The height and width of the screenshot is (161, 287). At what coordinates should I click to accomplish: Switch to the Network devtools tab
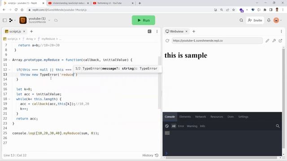[200, 117]
